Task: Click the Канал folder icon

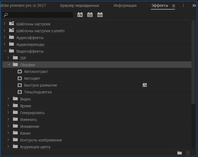Action: coord(15,133)
